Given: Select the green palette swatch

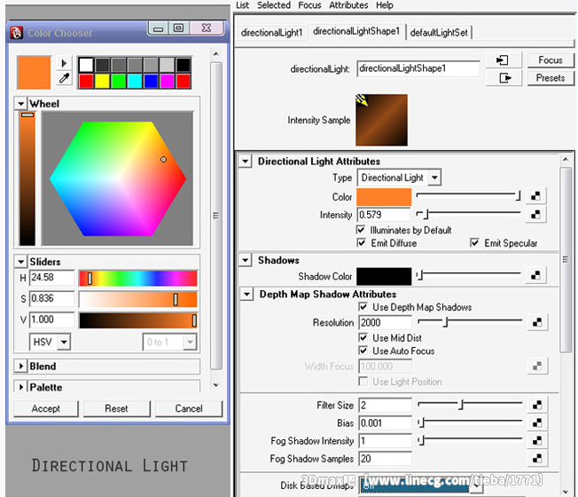Looking at the screenshot, I should (118, 81).
